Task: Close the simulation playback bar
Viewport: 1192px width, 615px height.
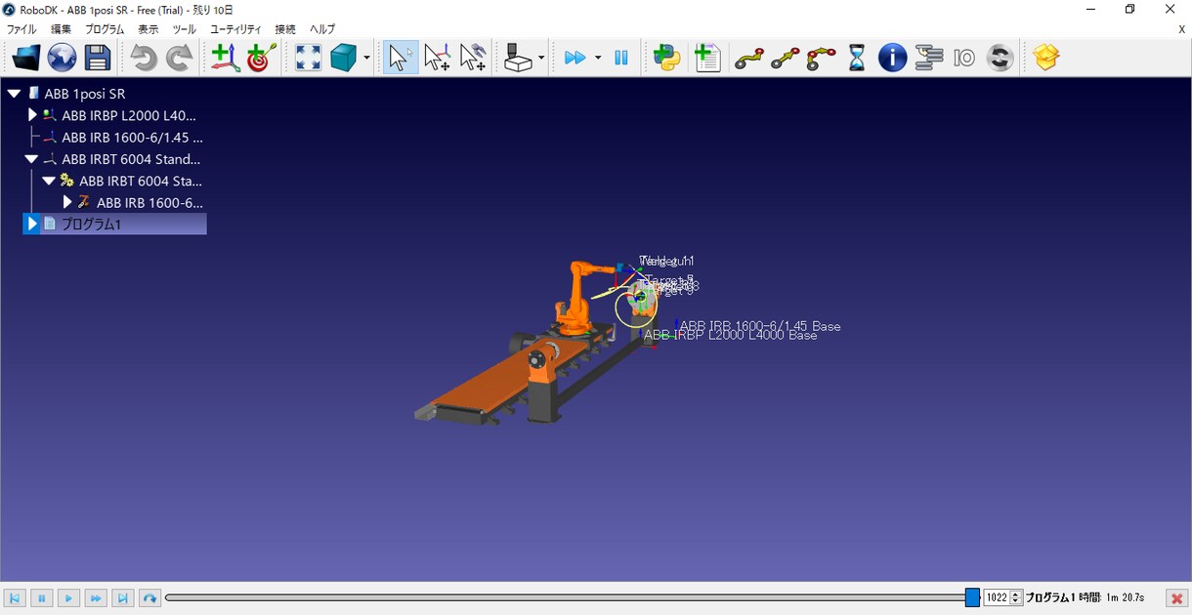Action: 1177,598
